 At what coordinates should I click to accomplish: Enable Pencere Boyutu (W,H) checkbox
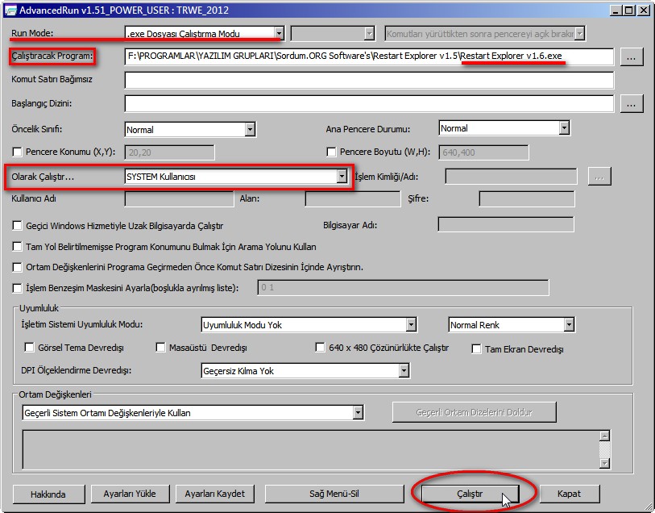point(331,152)
